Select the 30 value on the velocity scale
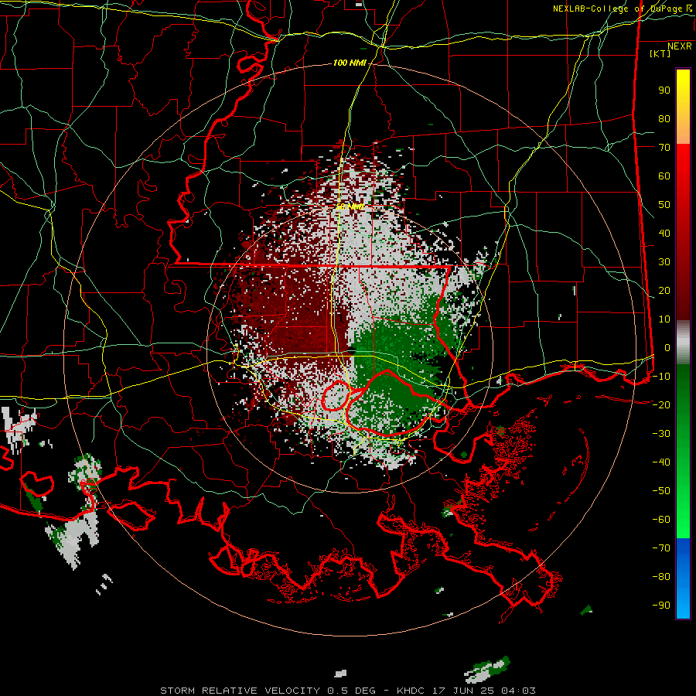Image resolution: width=696 pixels, height=696 pixels. pos(664,262)
